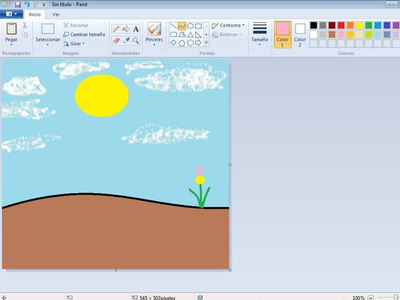
Task: Select the Eraser tool
Action: [116, 41]
